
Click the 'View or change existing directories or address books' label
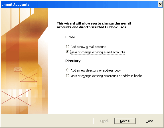[x=106, y=76]
